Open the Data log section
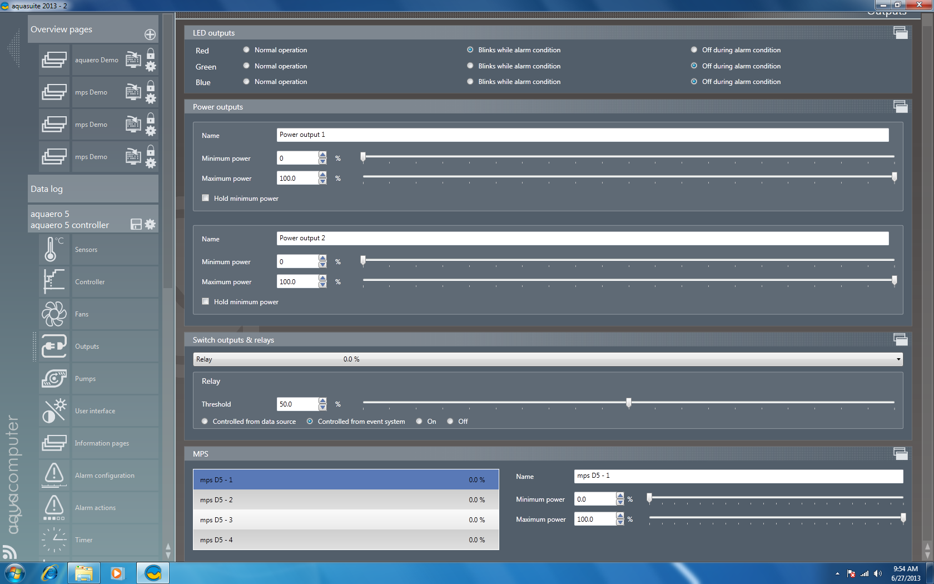The width and height of the screenshot is (934, 584). click(x=93, y=189)
